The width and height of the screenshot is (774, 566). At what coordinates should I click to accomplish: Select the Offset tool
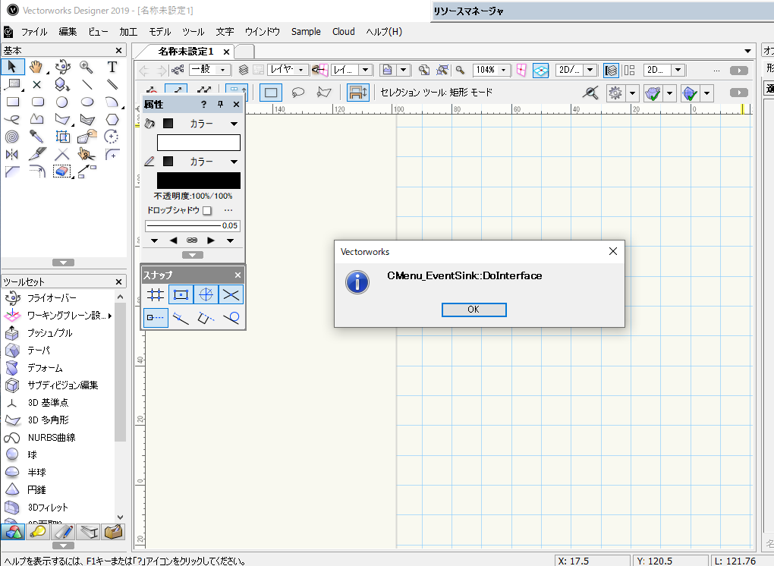(x=37, y=171)
